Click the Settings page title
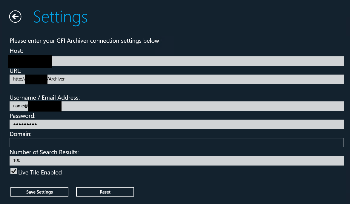This screenshot has width=350, height=204. click(x=60, y=17)
